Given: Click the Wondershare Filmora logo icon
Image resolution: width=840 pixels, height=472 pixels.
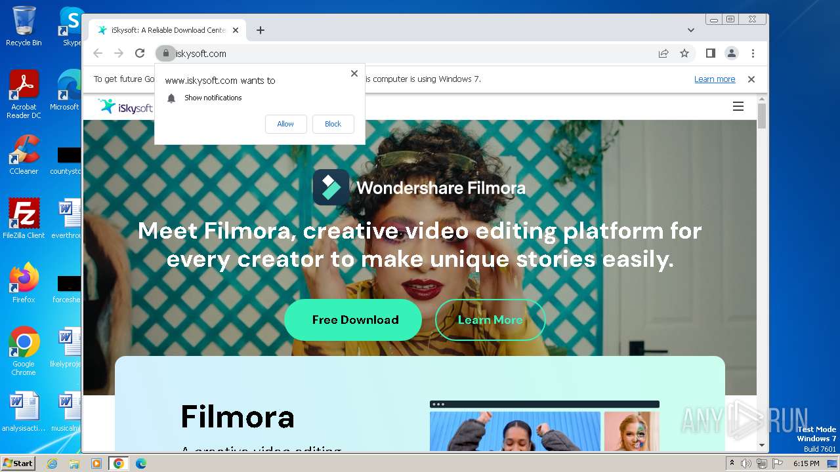Looking at the screenshot, I should pyautogui.click(x=331, y=187).
